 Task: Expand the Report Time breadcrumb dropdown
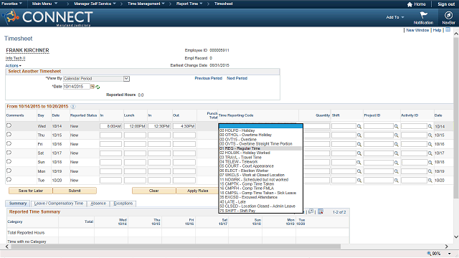[x=201, y=4]
